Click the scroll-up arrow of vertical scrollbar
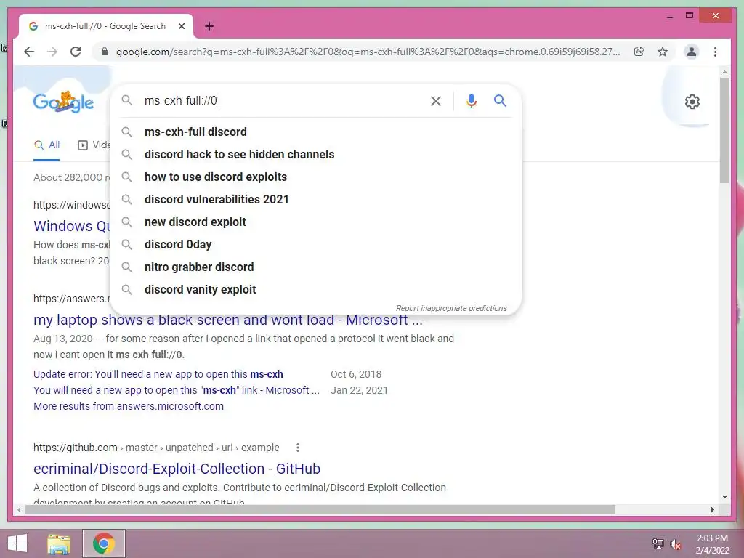 coord(724,72)
